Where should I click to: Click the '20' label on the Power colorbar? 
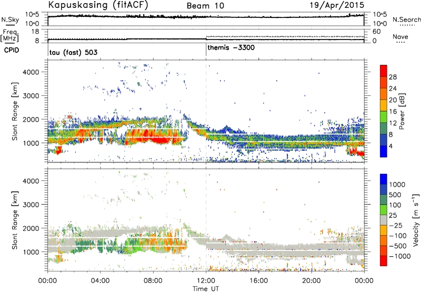[x=393, y=100]
